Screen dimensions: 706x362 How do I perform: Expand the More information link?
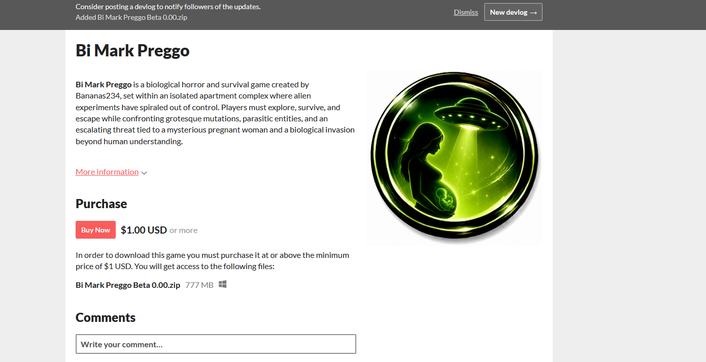coord(107,172)
